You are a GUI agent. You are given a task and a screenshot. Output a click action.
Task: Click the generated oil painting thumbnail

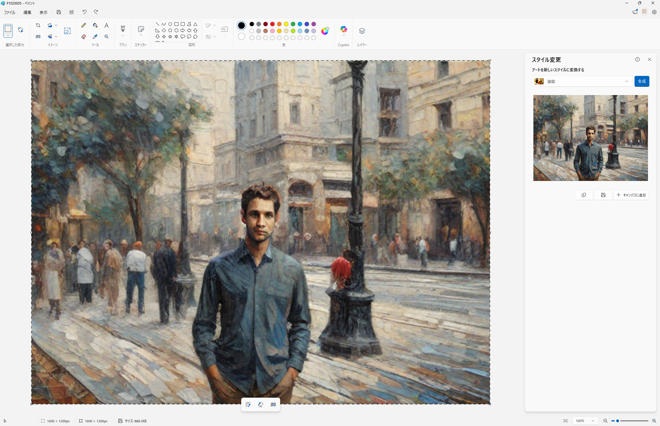(x=590, y=138)
